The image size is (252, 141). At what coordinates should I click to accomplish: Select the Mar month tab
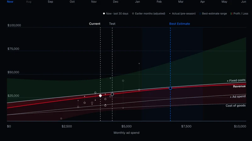[x=181, y=2]
